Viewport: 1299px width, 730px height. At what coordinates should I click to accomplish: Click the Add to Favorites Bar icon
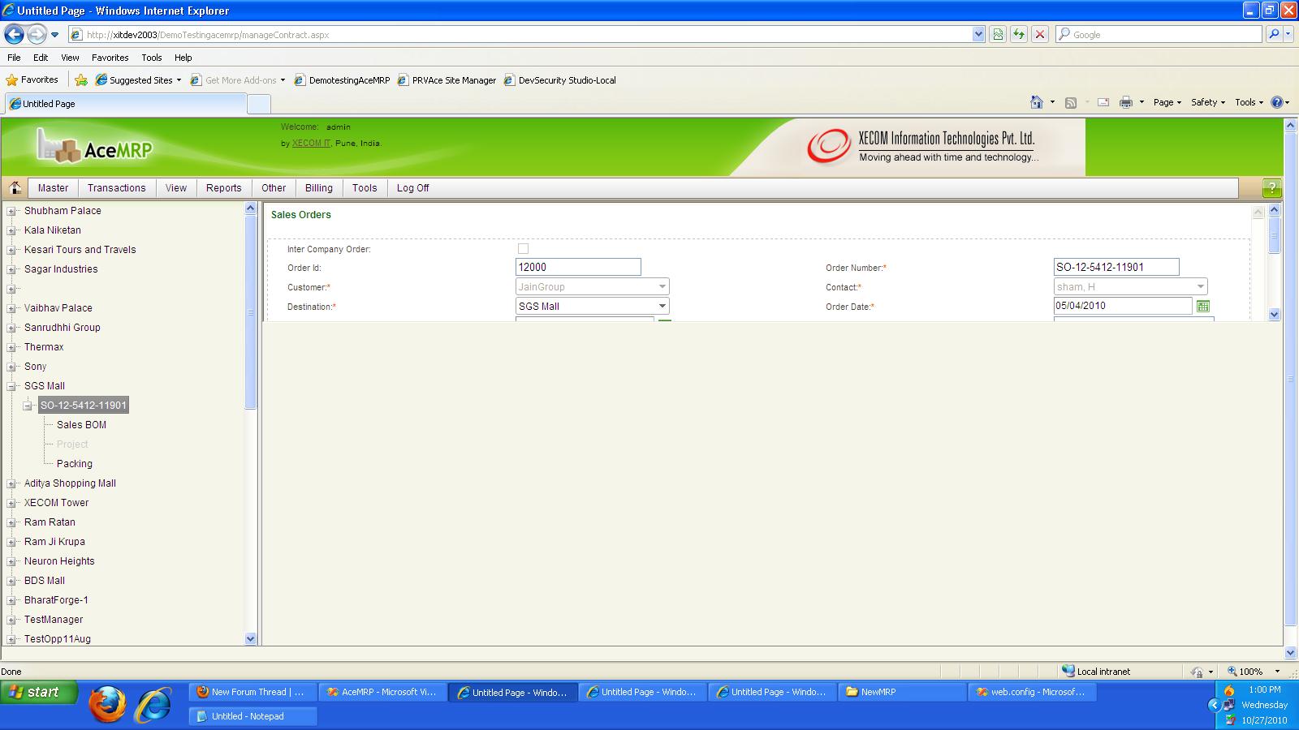click(81, 79)
